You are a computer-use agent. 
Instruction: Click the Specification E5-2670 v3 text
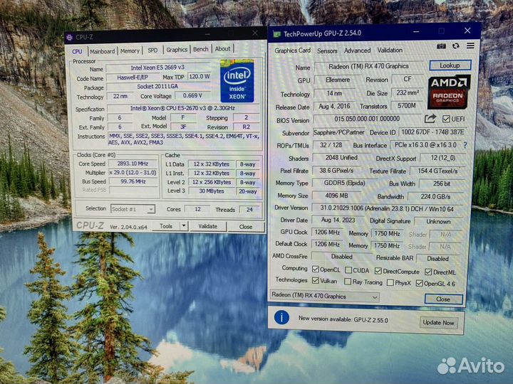pos(182,108)
